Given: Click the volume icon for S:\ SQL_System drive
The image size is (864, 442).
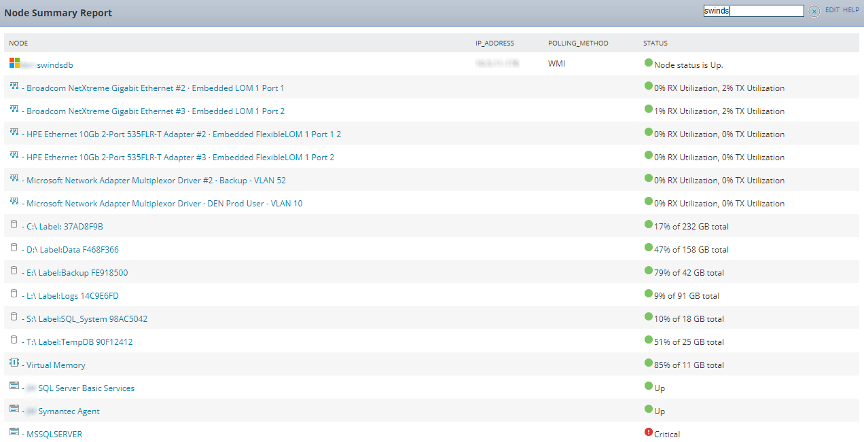Looking at the screenshot, I should pyautogui.click(x=14, y=317).
